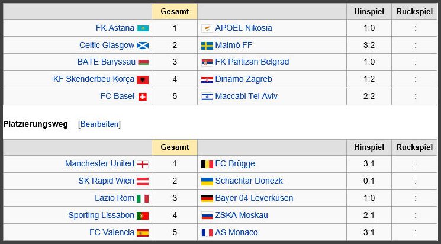
Task: Click the Israeli flag beside Maccabi Tel Aviv
Action: click(207, 97)
